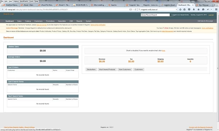Screen dimensions: 219x131
Task: Click the Pocket icon in toolbar
Action: [189, 9]
